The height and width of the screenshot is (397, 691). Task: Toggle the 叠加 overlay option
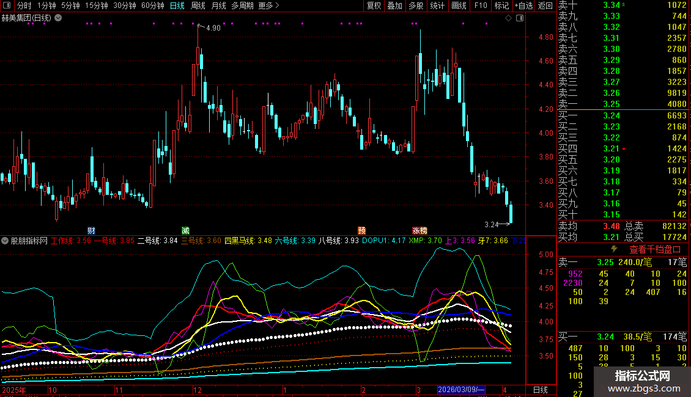pyautogui.click(x=395, y=5)
